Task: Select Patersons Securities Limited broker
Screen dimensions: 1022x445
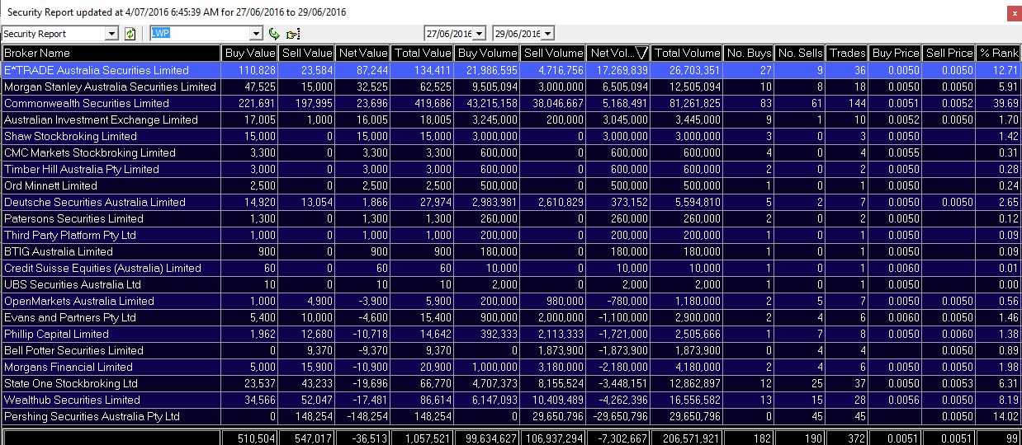Action: pyautogui.click(x=73, y=218)
